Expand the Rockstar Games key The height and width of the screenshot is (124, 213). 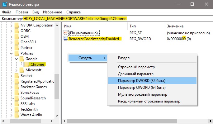pyautogui.click(x=12, y=87)
